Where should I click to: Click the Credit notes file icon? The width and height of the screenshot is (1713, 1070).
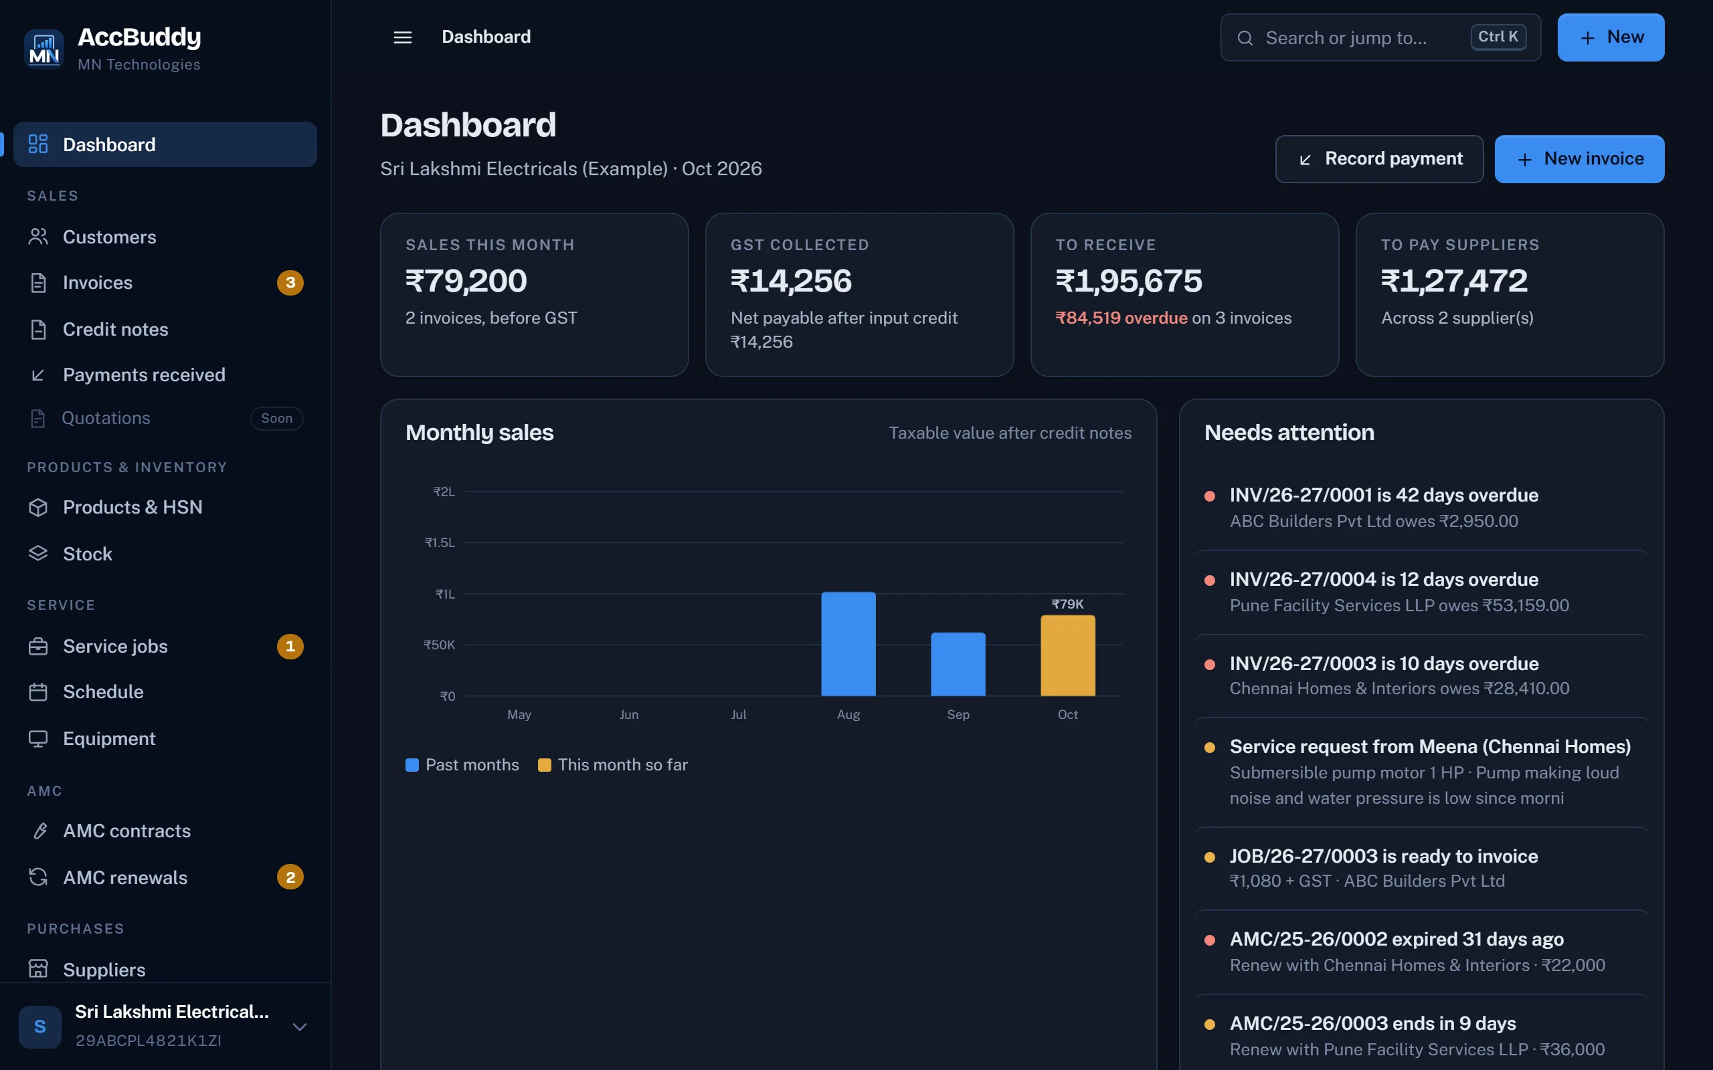coord(37,330)
